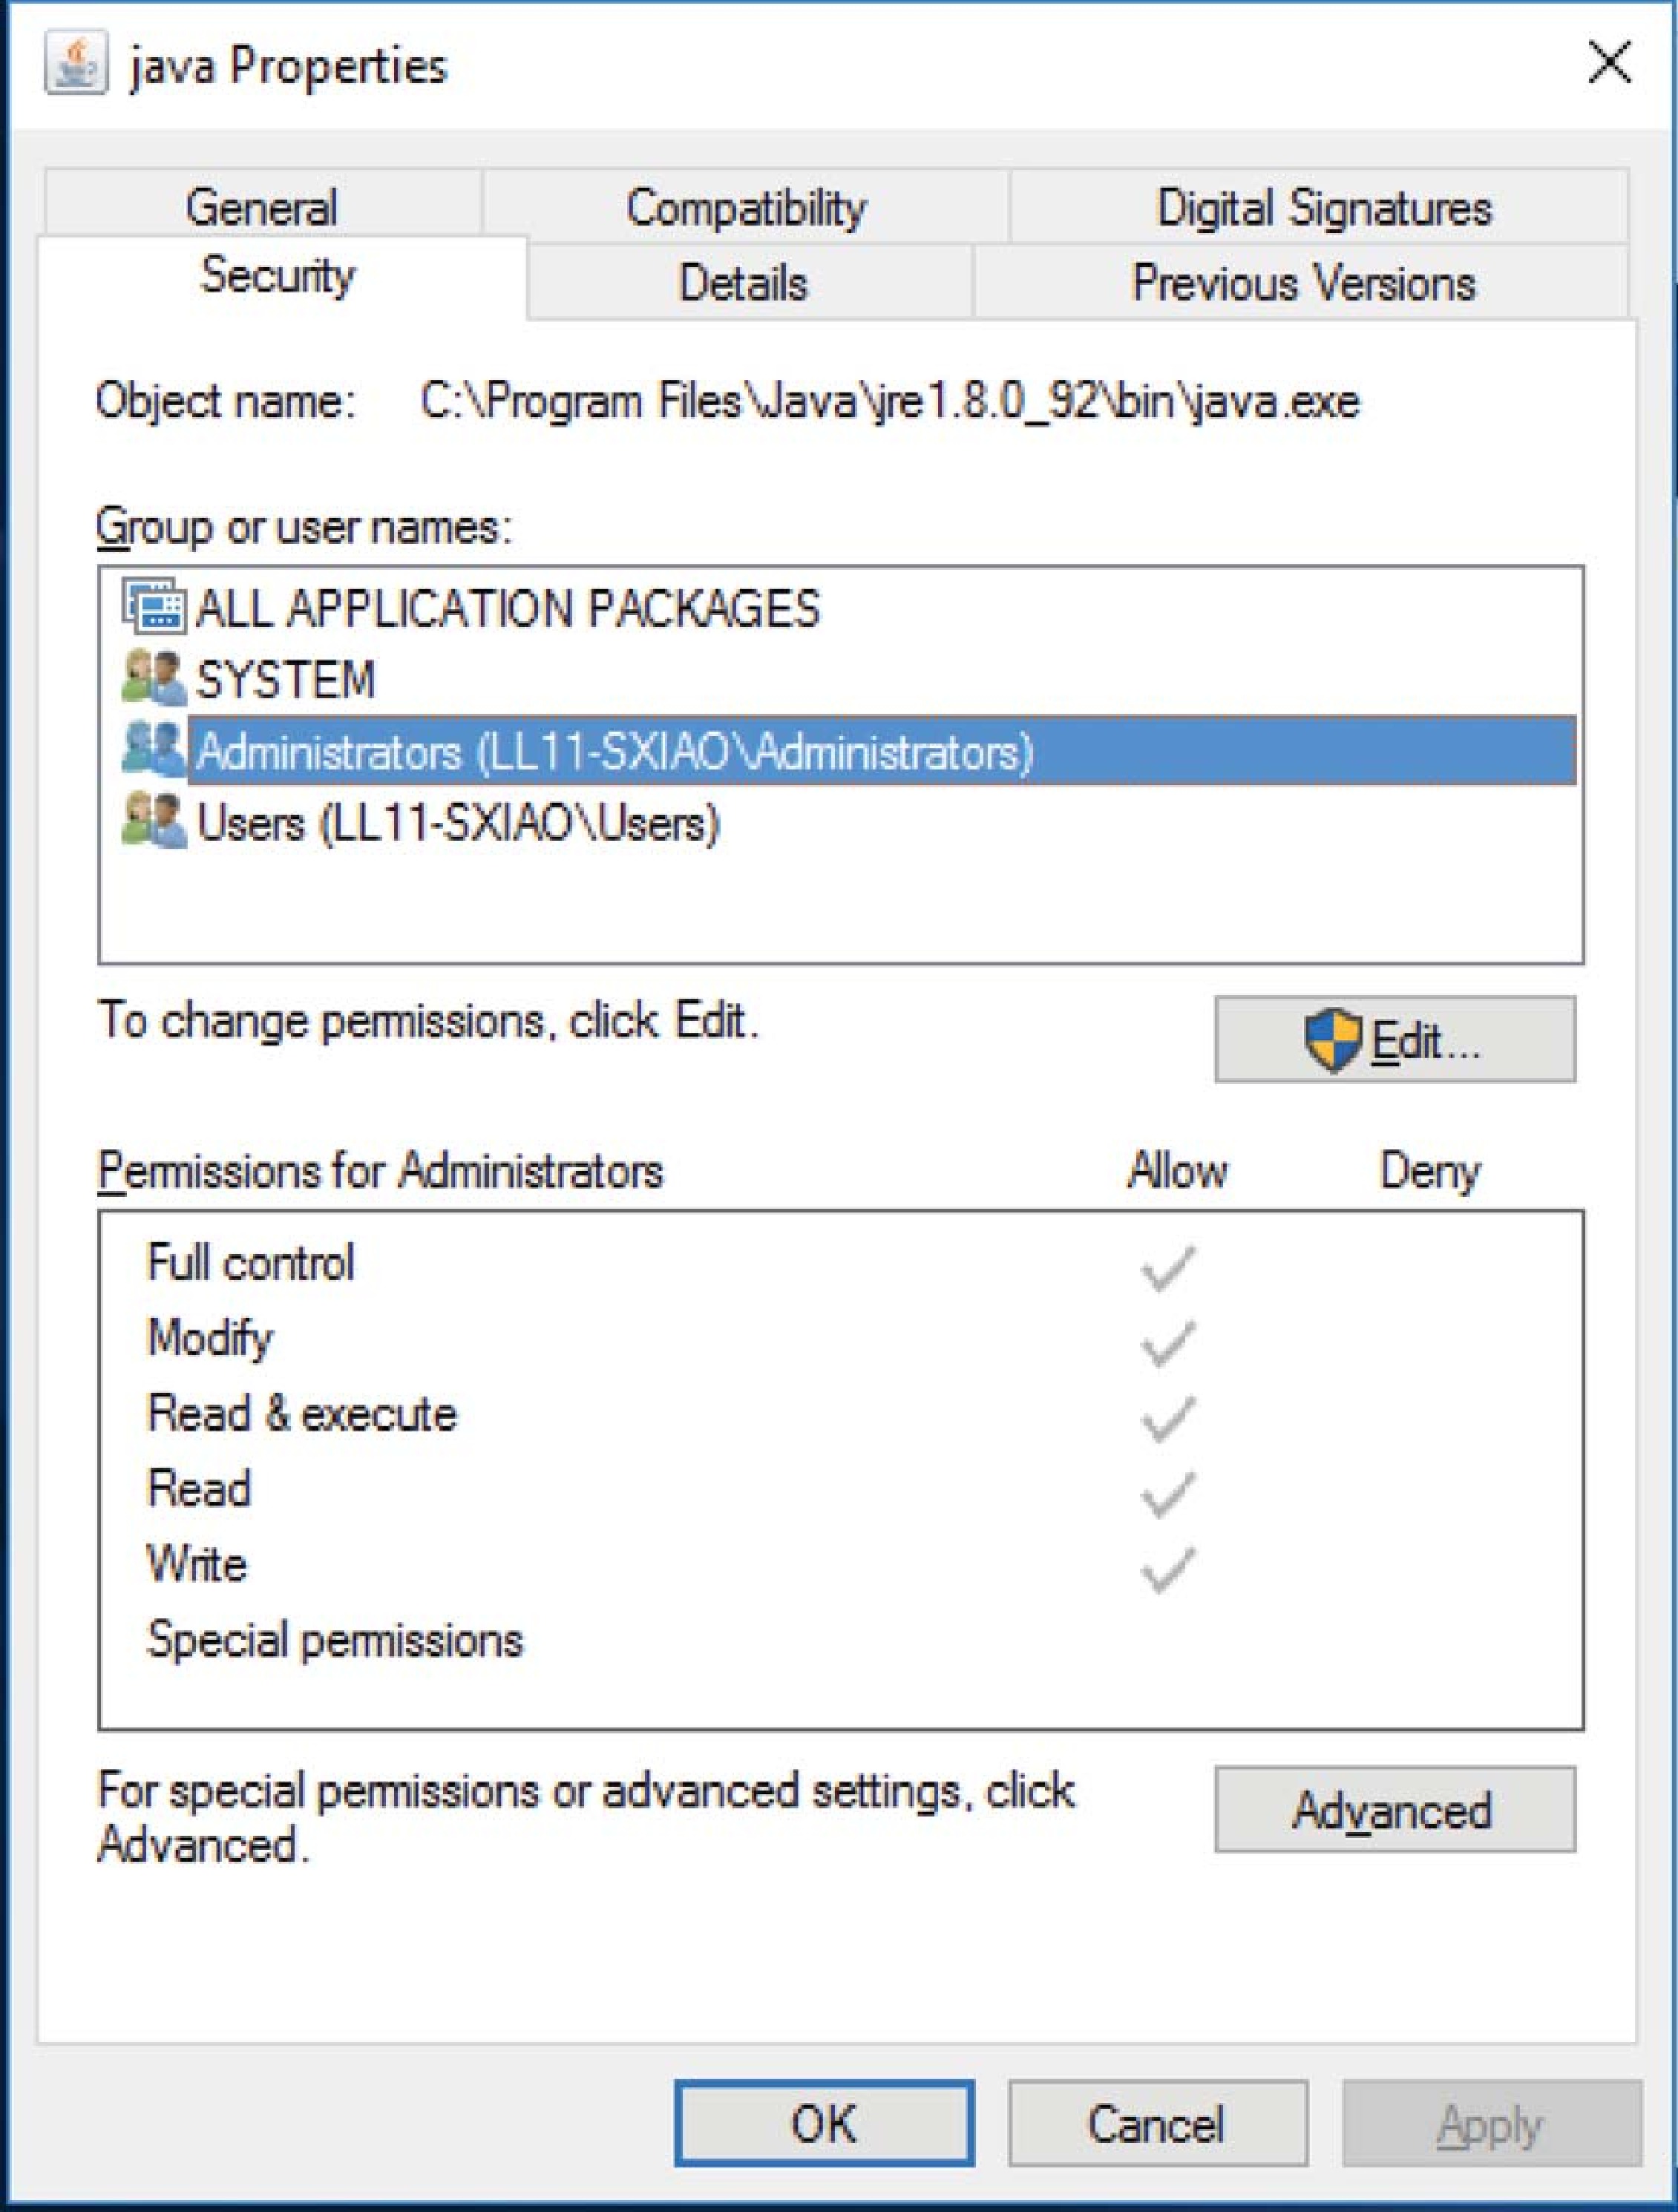Open the Compatibility tab
The width and height of the screenshot is (1678, 2212).
tap(746, 207)
